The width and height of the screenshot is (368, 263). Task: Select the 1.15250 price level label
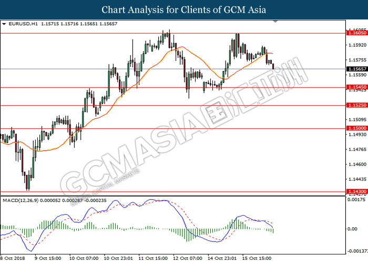(357, 105)
